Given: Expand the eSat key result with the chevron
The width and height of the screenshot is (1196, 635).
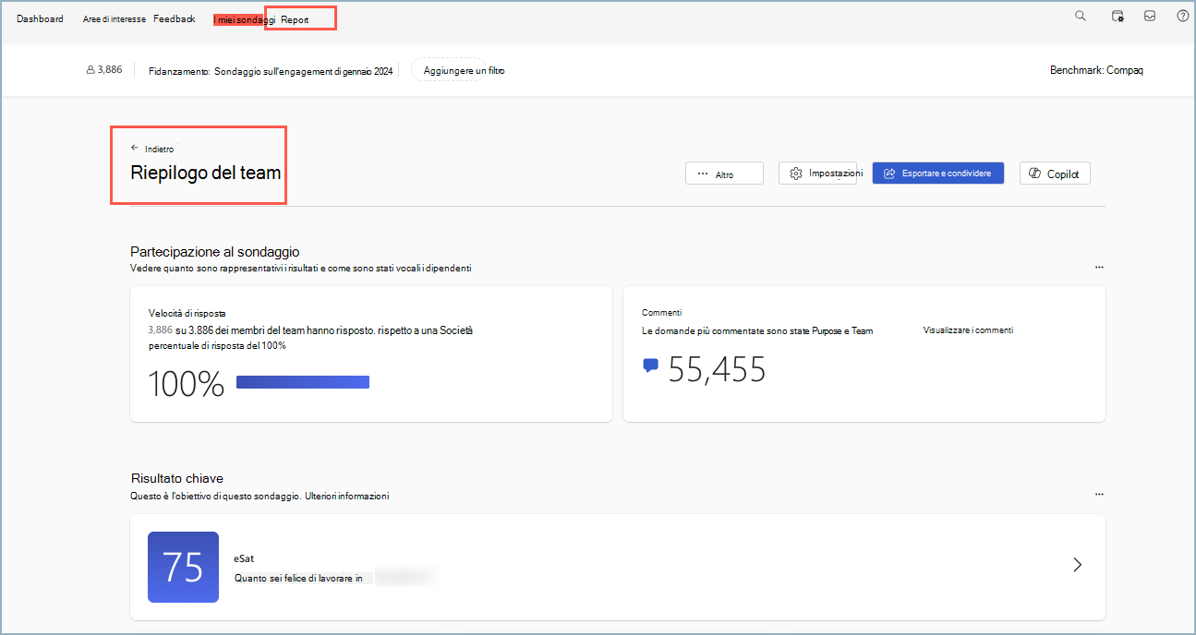Looking at the screenshot, I should pos(1077,564).
